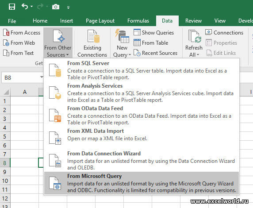Select From OData Data Feed

coord(142,116)
